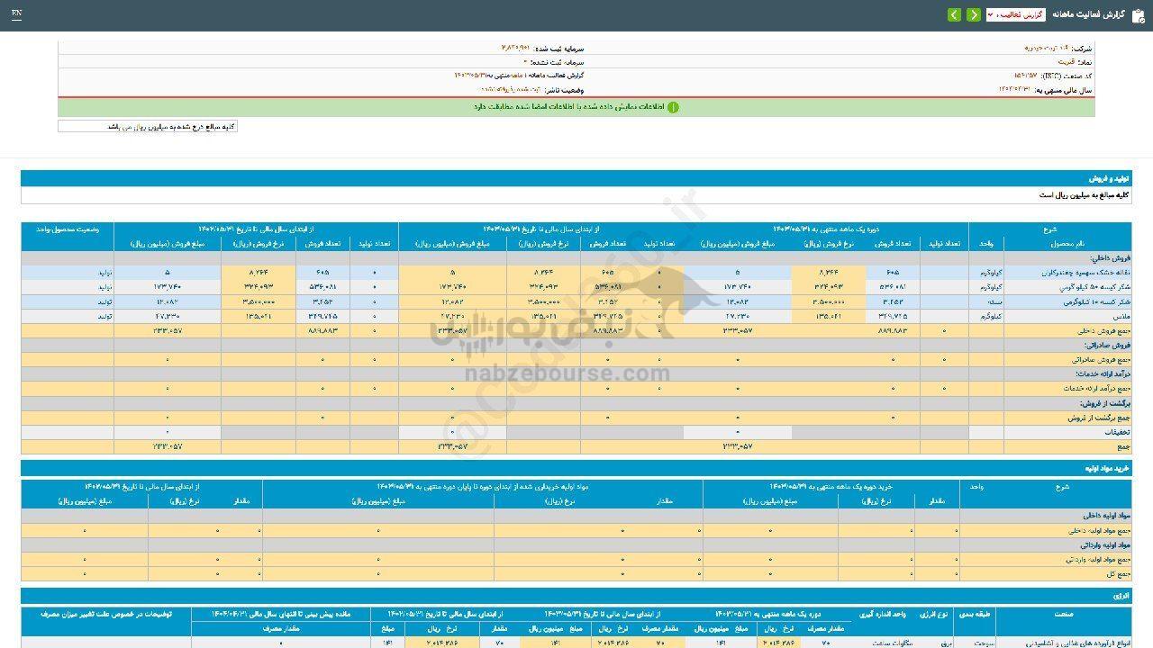Click the green info icon in notice bar

(672, 107)
